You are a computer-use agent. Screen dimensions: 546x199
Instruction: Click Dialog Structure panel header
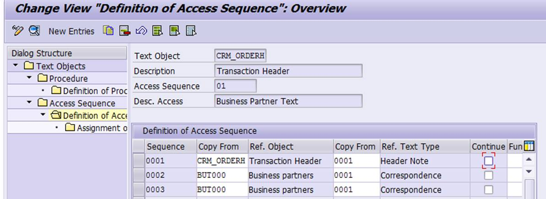pos(67,53)
